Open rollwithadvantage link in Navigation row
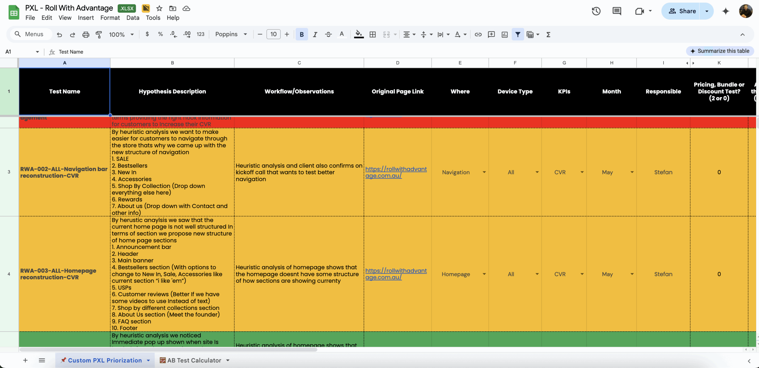The width and height of the screenshot is (759, 368). (396, 172)
